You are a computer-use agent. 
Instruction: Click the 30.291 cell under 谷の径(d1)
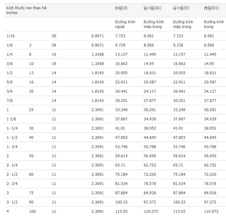point(150,110)
